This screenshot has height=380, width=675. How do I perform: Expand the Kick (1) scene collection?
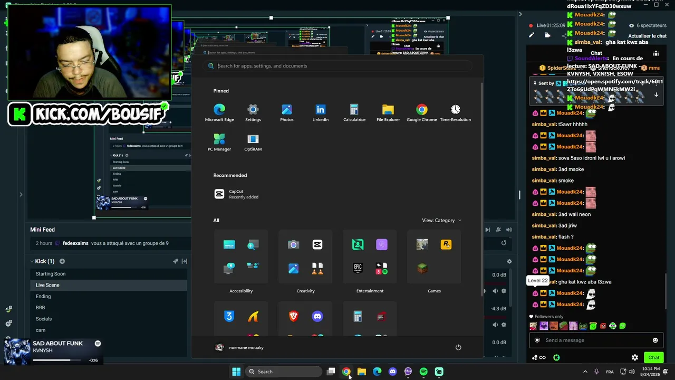coord(32,261)
